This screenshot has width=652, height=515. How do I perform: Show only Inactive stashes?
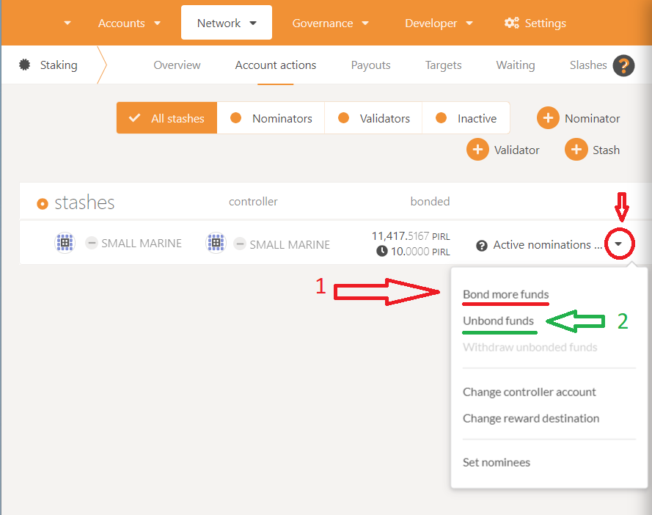click(x=466, y=118)
